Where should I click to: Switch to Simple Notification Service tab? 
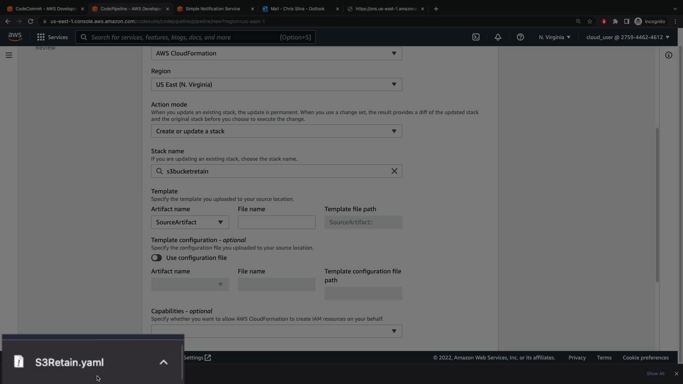click(212, 9)
